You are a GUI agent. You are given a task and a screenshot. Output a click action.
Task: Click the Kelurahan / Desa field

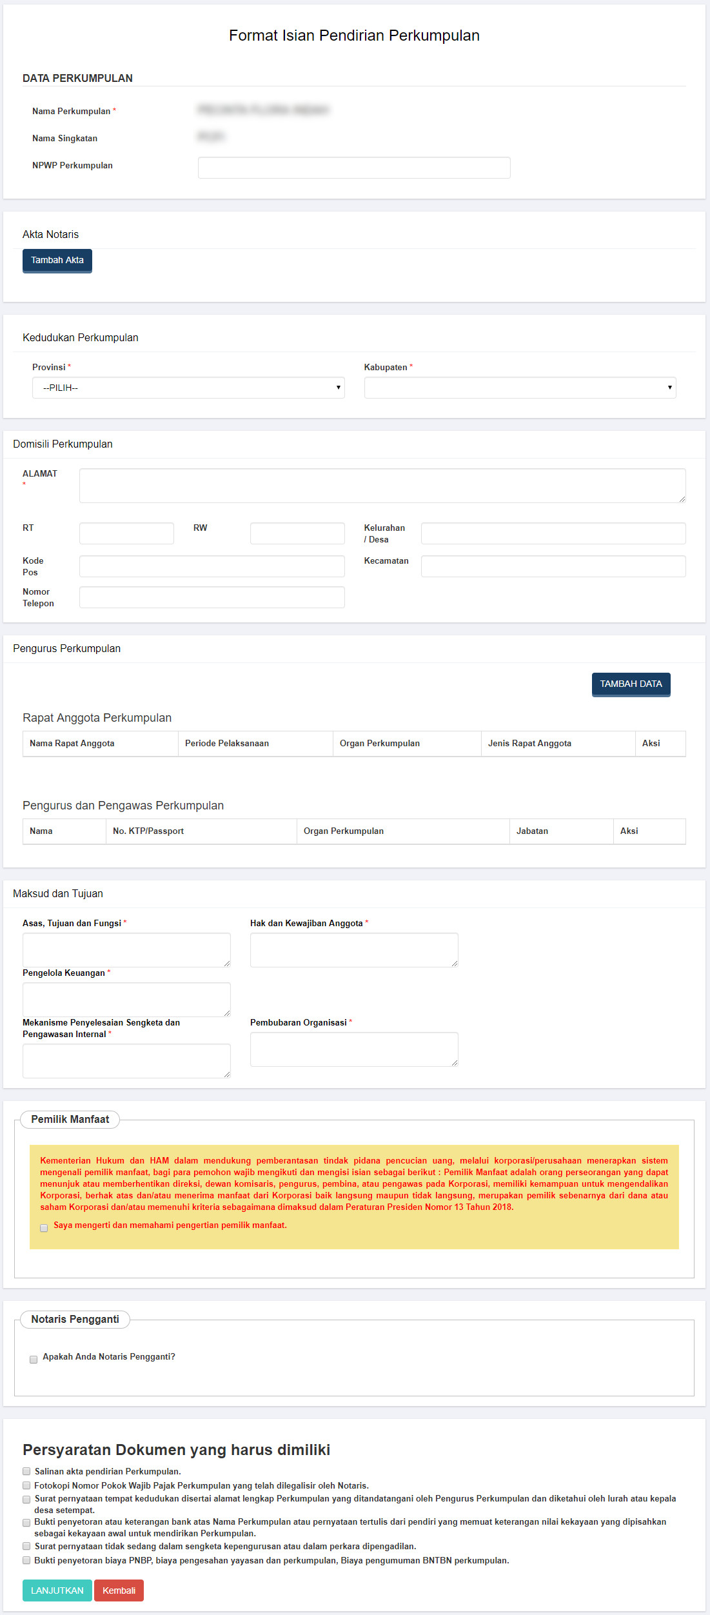tap(553, 533)
